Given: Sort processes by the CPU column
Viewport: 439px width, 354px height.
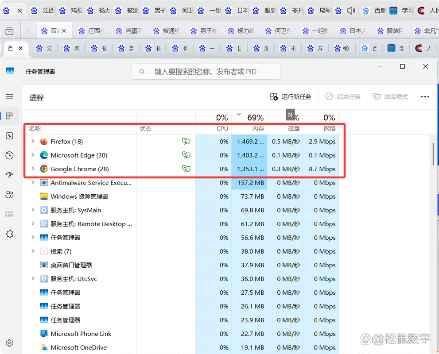Looking at the screenshot, I should [x=222, y=129].
